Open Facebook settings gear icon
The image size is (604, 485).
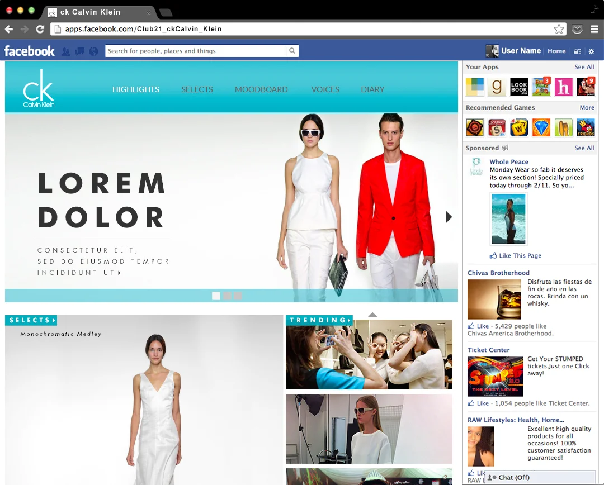tap(591, 51)
